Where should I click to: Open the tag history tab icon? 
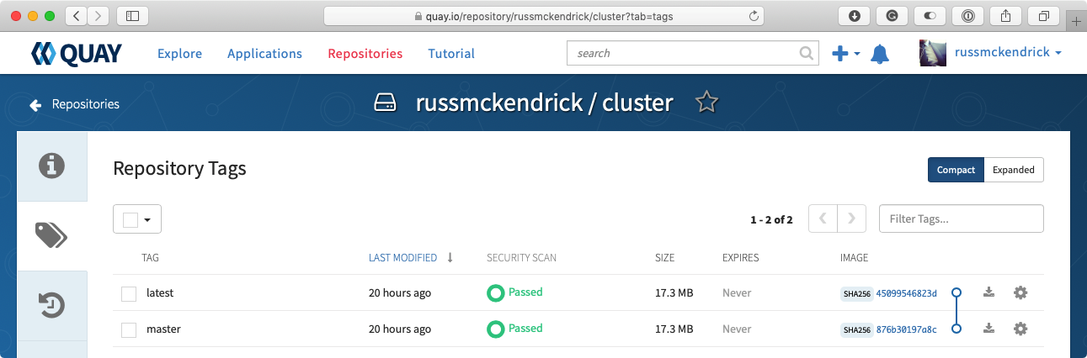pyautogui.click(x=52, y=305)
